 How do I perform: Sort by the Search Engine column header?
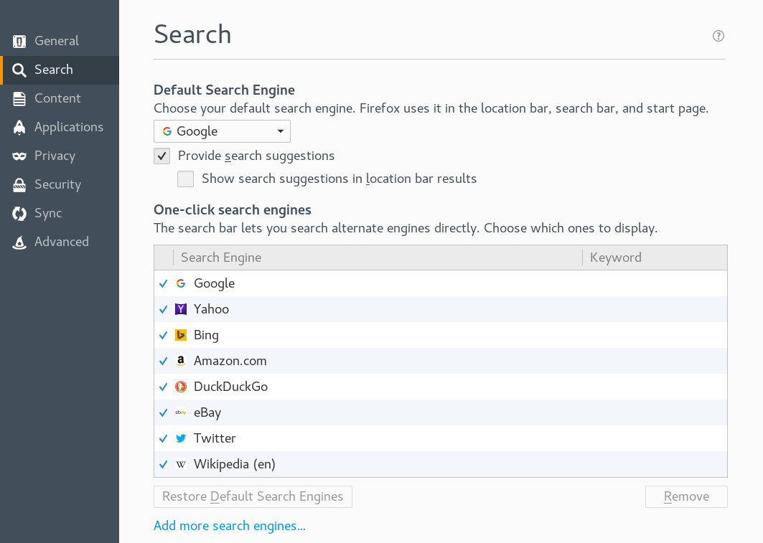pos(378,258)
